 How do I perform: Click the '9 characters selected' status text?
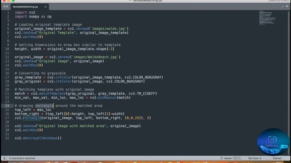point(22,158)
